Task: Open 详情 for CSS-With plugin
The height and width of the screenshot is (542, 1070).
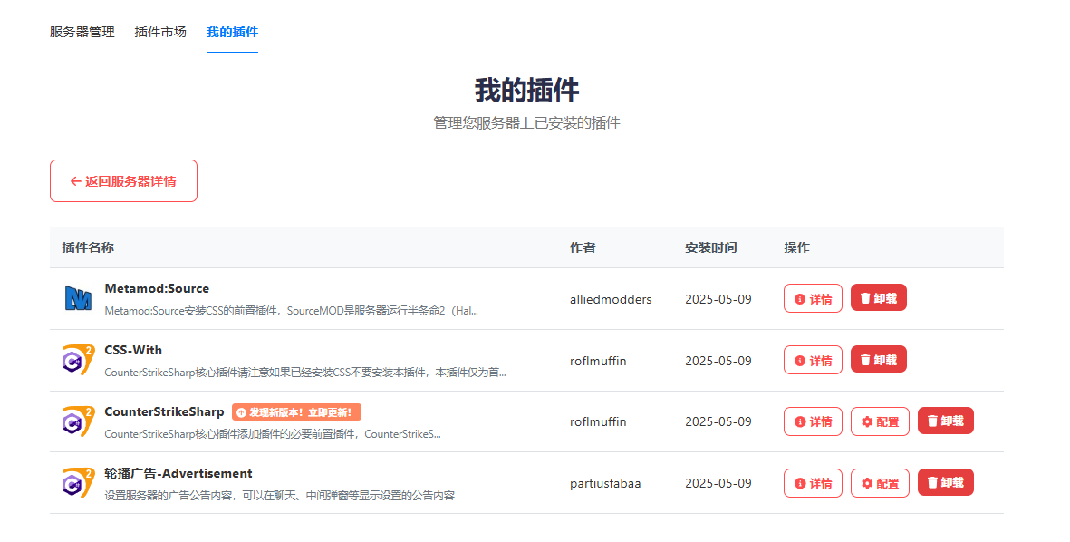Action: click(x=813, y=360)
